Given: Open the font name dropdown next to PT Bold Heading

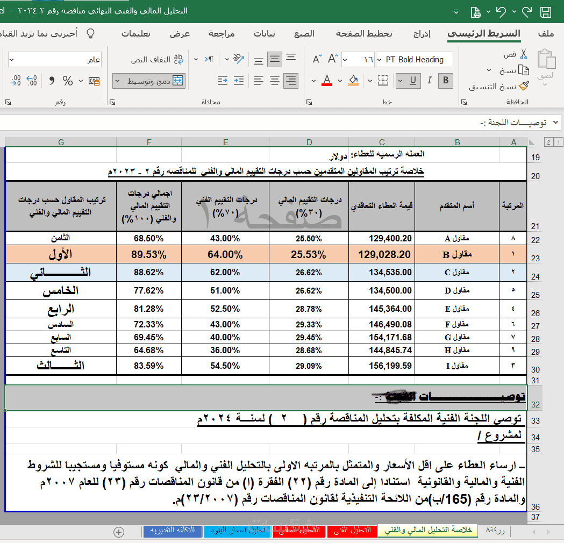Looking at the screenshot, I should coord(380,60).
